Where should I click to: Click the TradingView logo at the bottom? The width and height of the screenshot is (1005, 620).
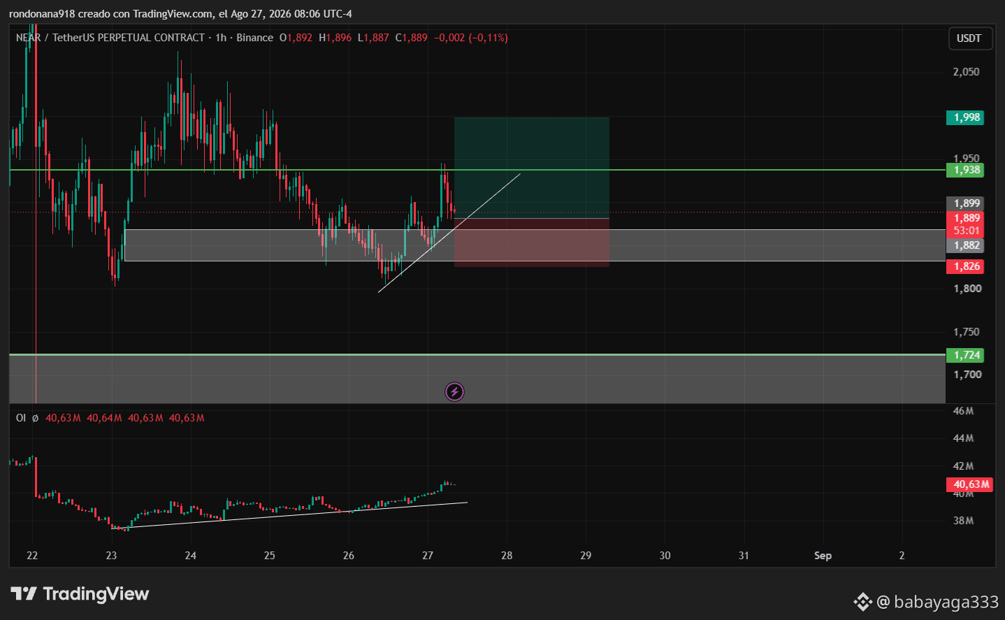(x=80, y=594)
